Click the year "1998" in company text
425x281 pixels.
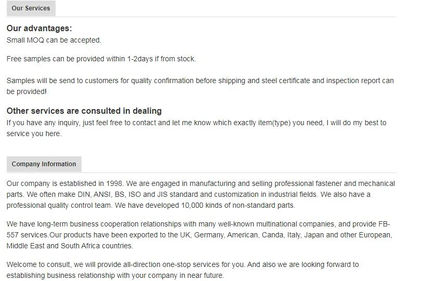click(x=113, y=183)
